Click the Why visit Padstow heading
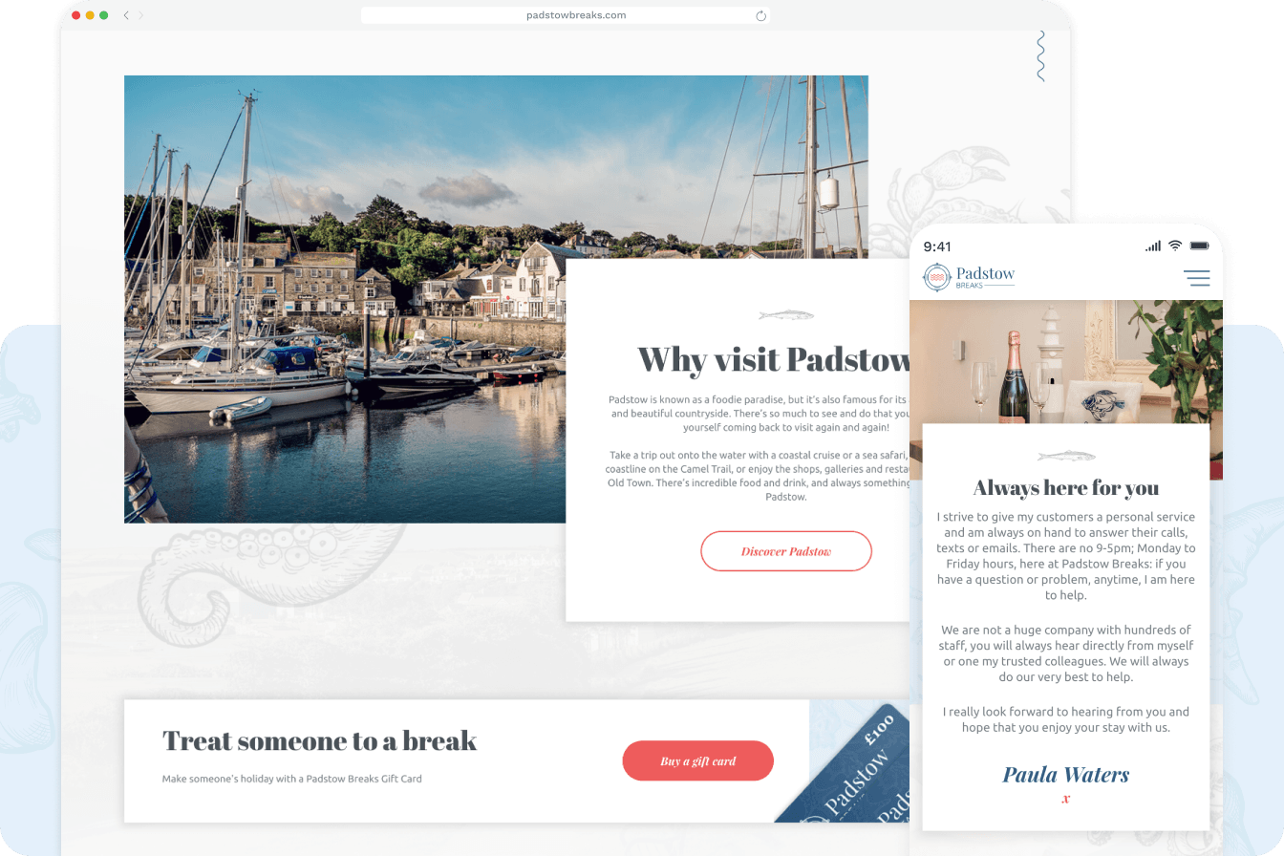Image resolution: width=1284 pixels, height=856 pixels. click(x=774, y=360)
